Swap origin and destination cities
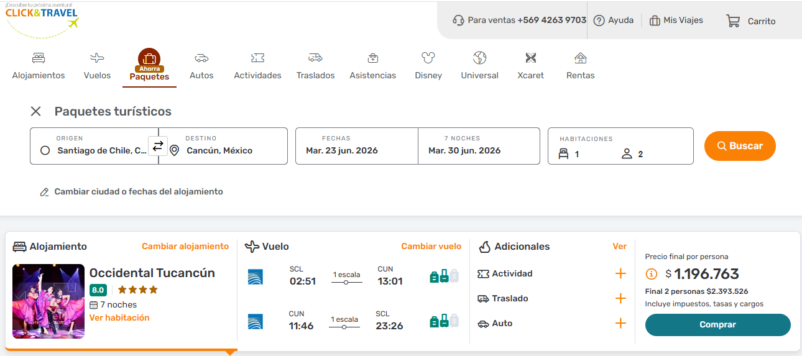Screen dimensions: 802x356 click(158, 146)
